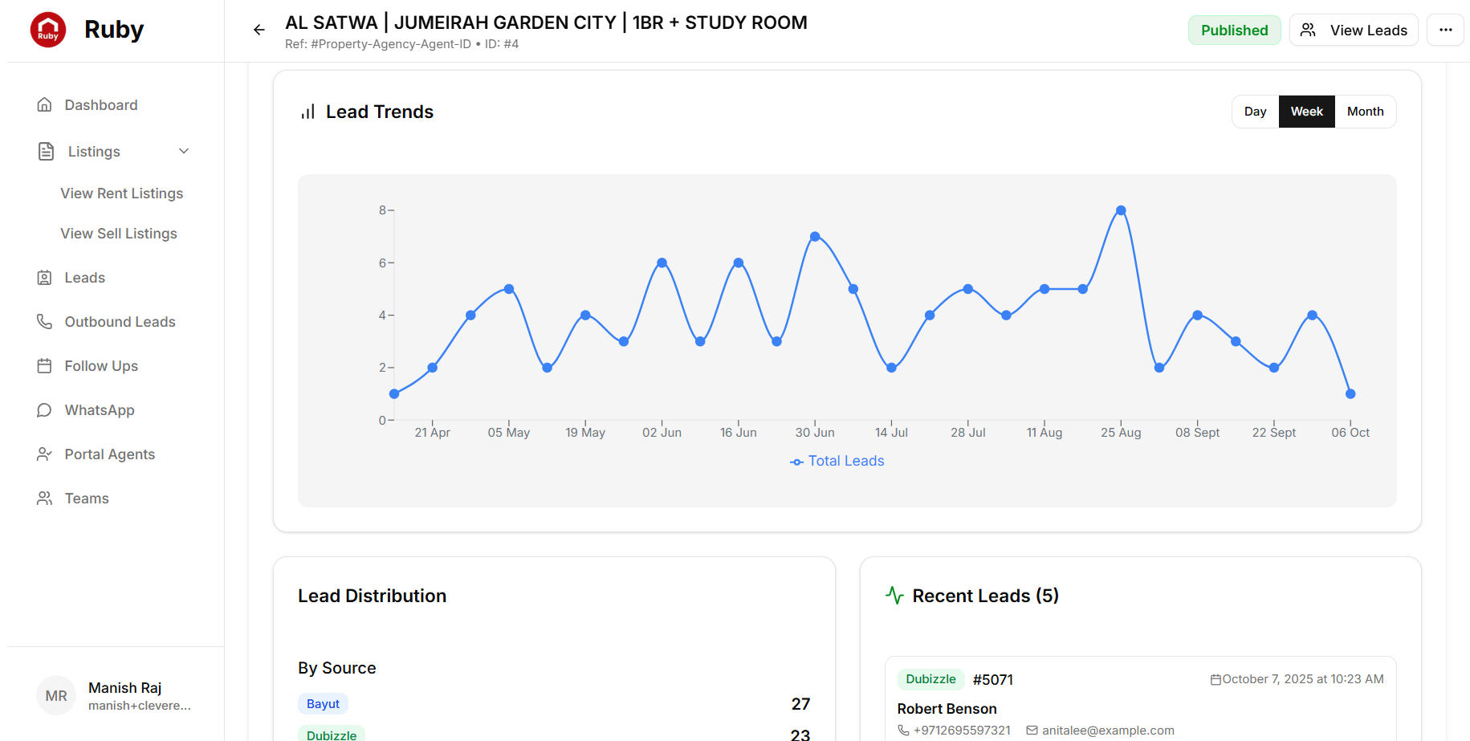Open the WhatsApp section icon
1470x741 pixels.
[x=45, y=409]
